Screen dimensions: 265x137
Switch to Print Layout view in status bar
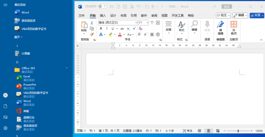209,131
